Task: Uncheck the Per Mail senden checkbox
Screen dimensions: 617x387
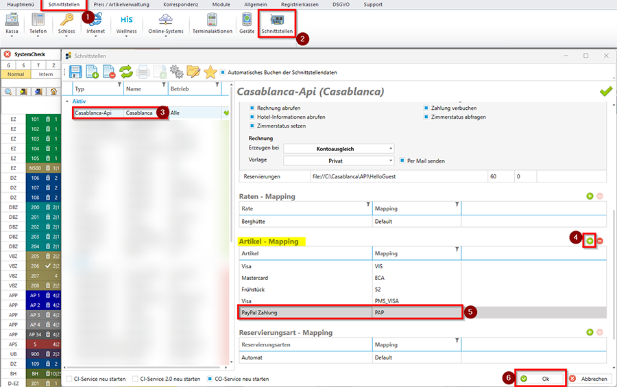Action: click(402, 161)
